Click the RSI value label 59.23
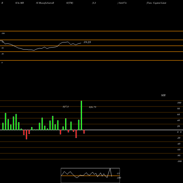183x183 pixels. pyautogui.click(x=87, y=42)
